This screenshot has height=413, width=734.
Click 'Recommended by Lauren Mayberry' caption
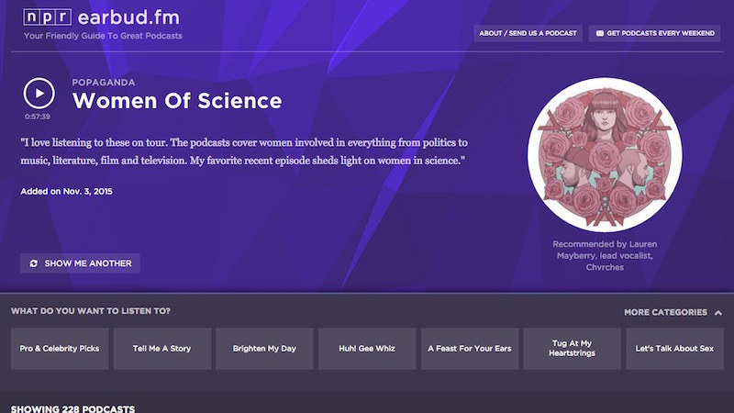[x=605, y=256]
